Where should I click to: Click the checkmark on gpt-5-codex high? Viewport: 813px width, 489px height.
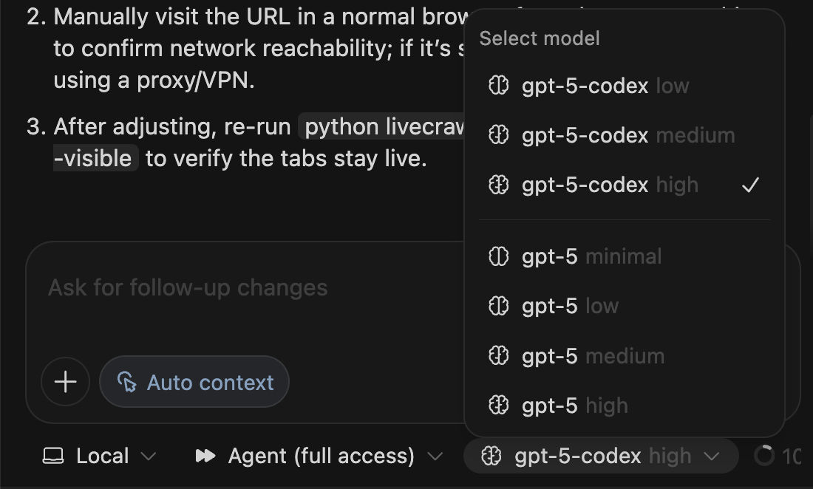[x=750, y=185]
